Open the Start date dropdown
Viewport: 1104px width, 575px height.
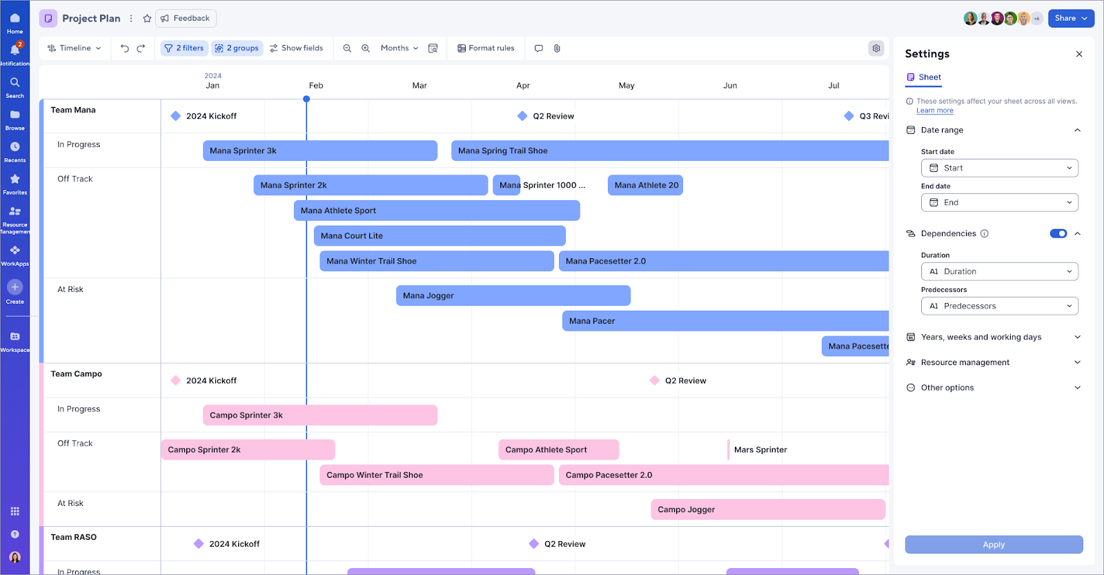point(1000,168)
